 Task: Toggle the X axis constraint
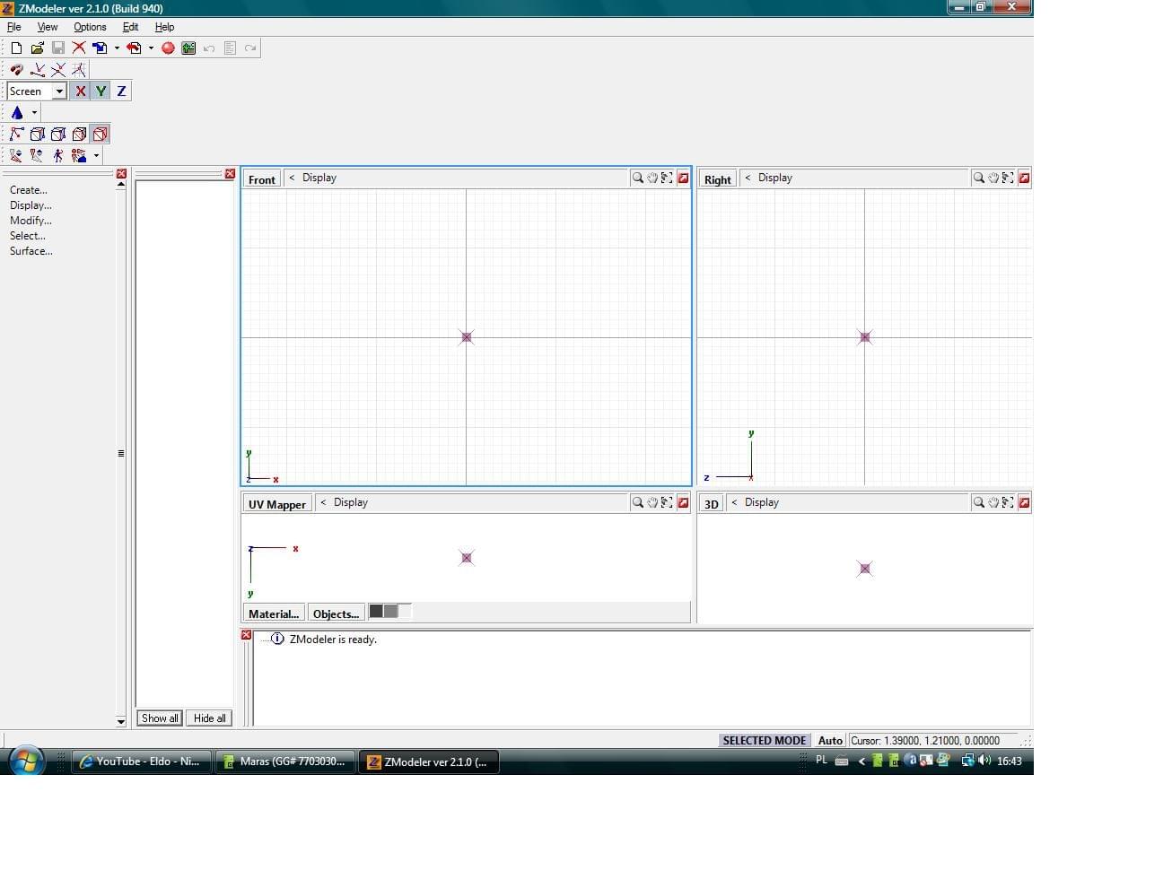[x=81, y=91]
